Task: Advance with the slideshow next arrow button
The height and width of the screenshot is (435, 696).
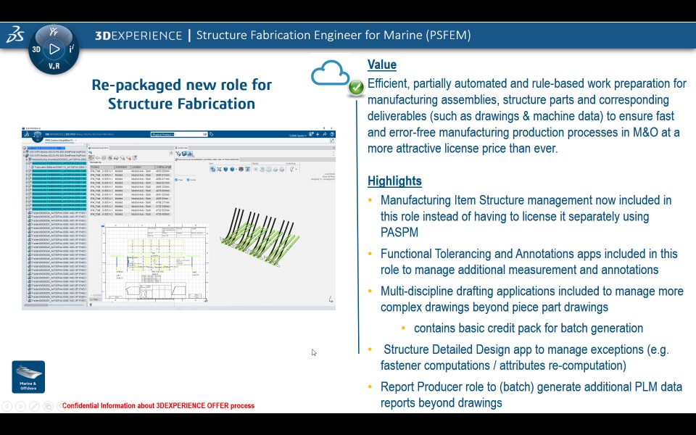Action: pos(20,406)
